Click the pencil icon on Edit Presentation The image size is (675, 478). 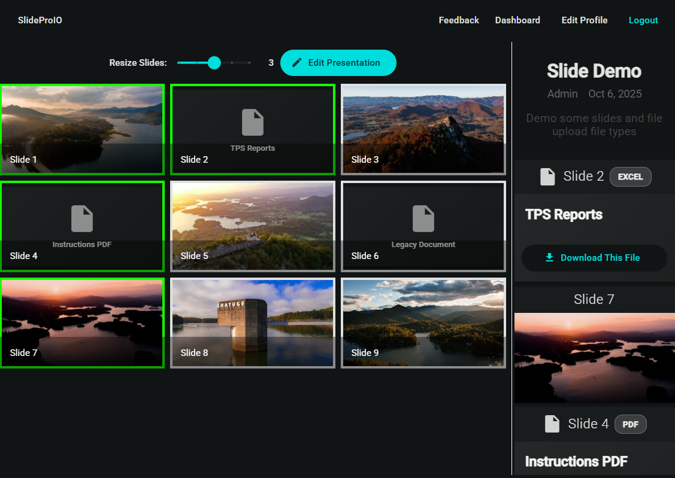tap(296, 62)
